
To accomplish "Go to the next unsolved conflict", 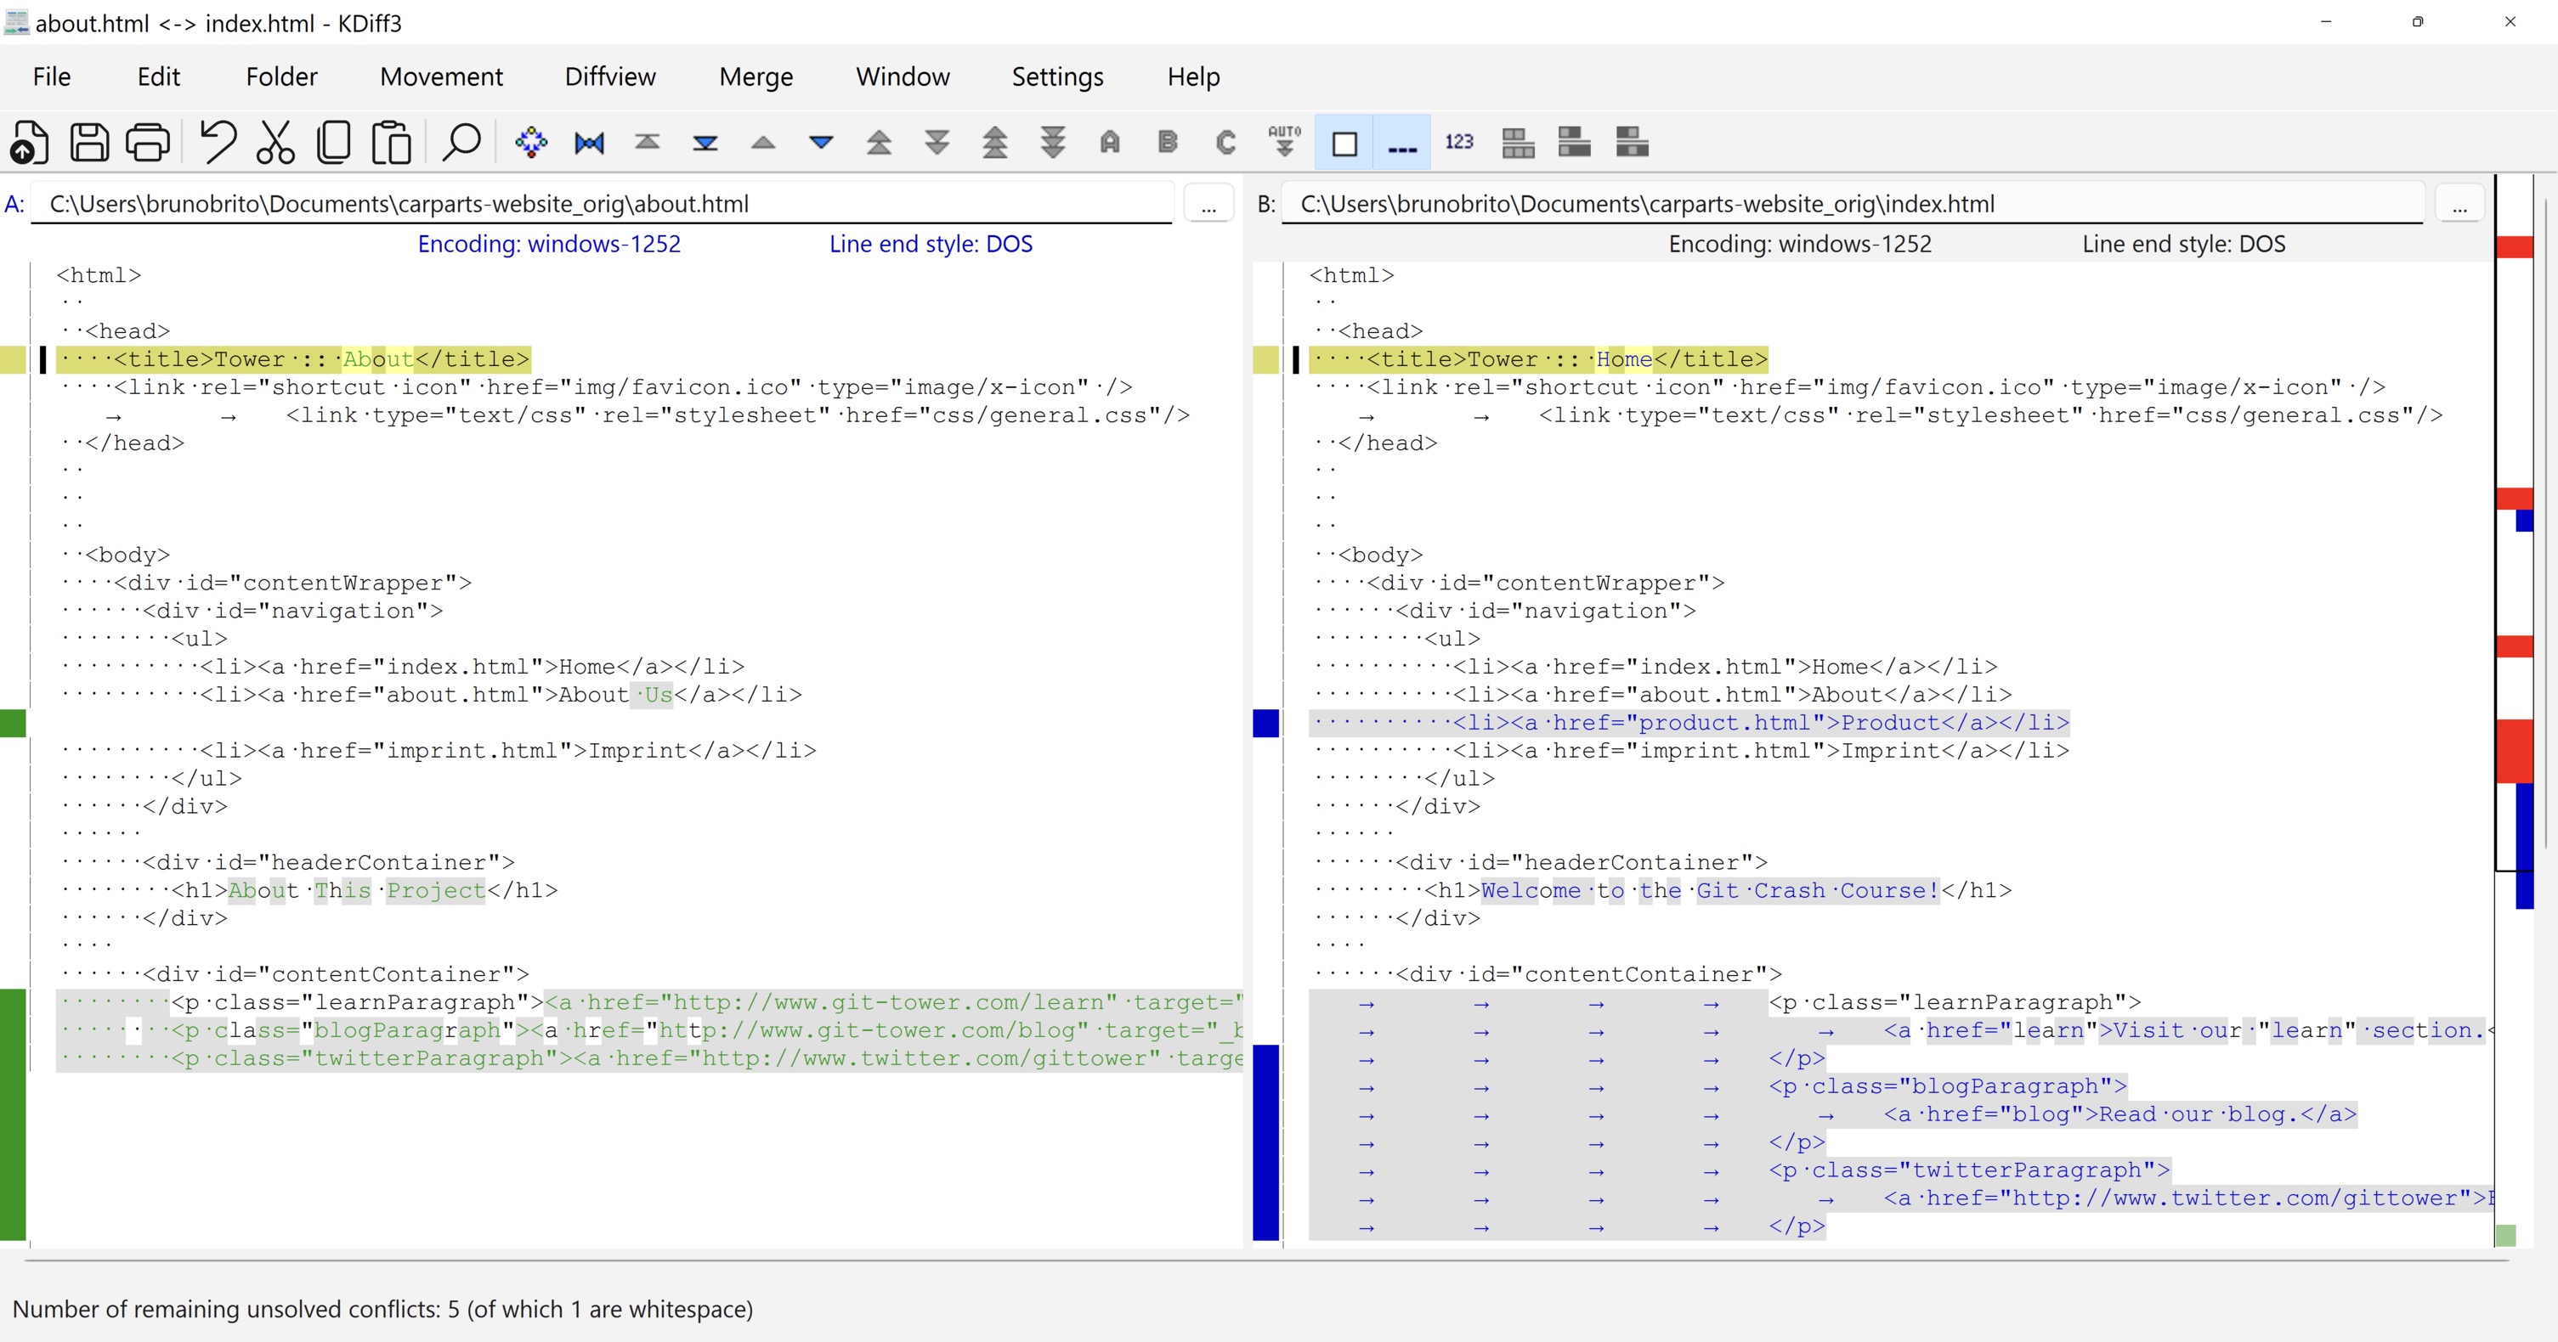I will pyautogui.click(x=1051, y=142).
